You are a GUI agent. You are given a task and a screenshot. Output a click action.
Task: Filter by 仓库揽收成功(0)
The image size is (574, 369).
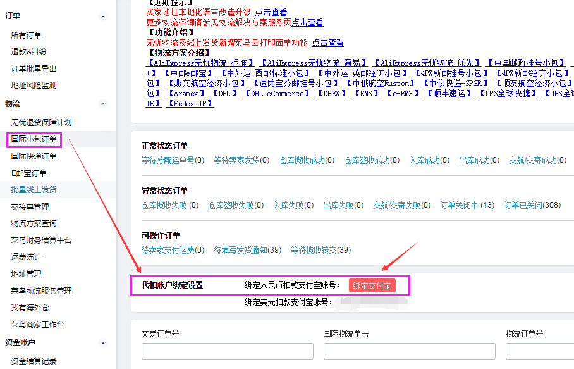click(x=307, y=160)
